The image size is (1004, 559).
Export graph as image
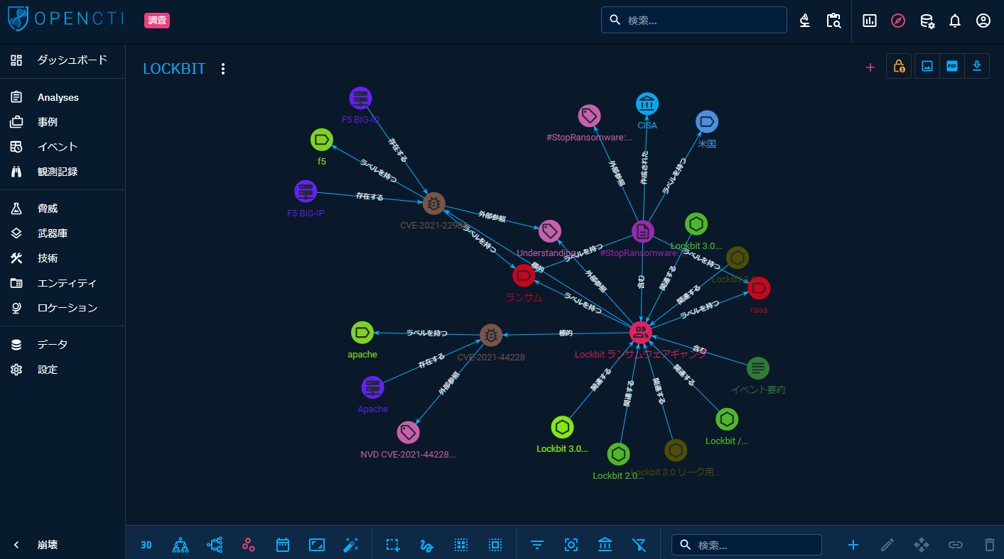pos(927,66)
